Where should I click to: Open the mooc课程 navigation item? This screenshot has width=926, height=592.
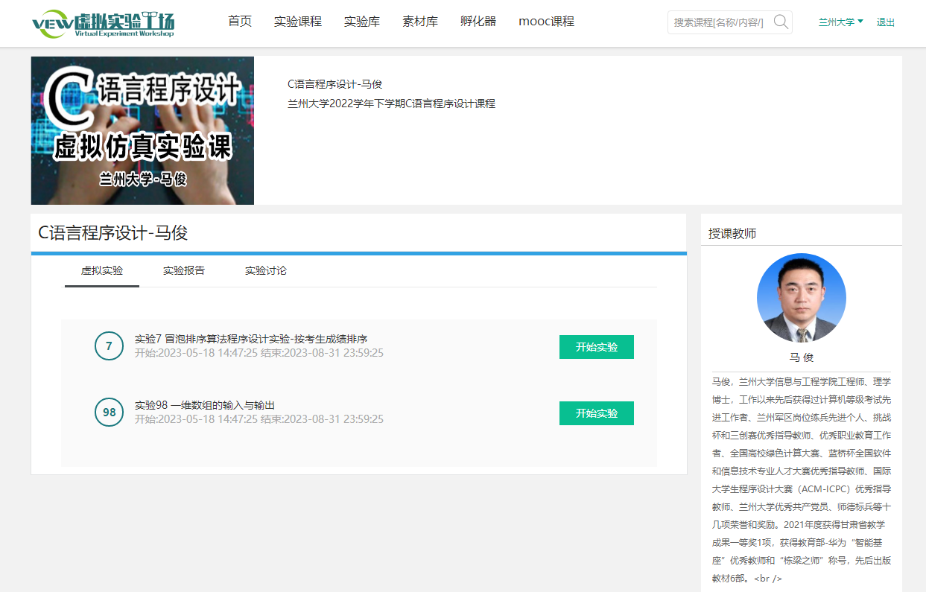(546, 22)
